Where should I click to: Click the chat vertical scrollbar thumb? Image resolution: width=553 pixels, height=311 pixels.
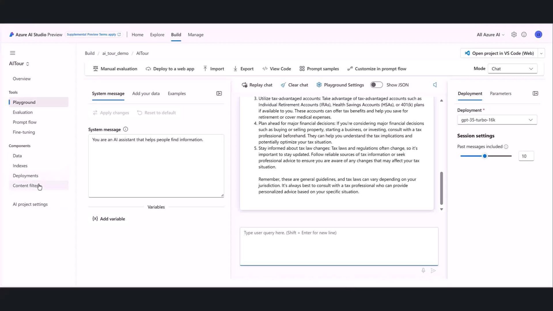pos(441,188)
